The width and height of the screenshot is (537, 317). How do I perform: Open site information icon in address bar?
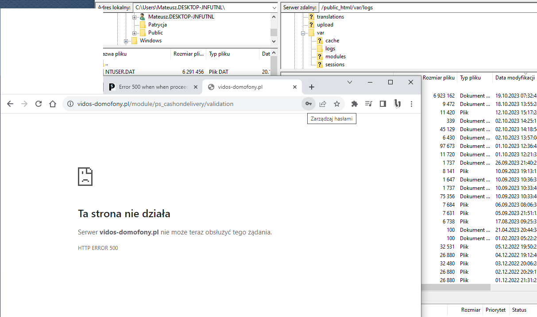(70, 104)
